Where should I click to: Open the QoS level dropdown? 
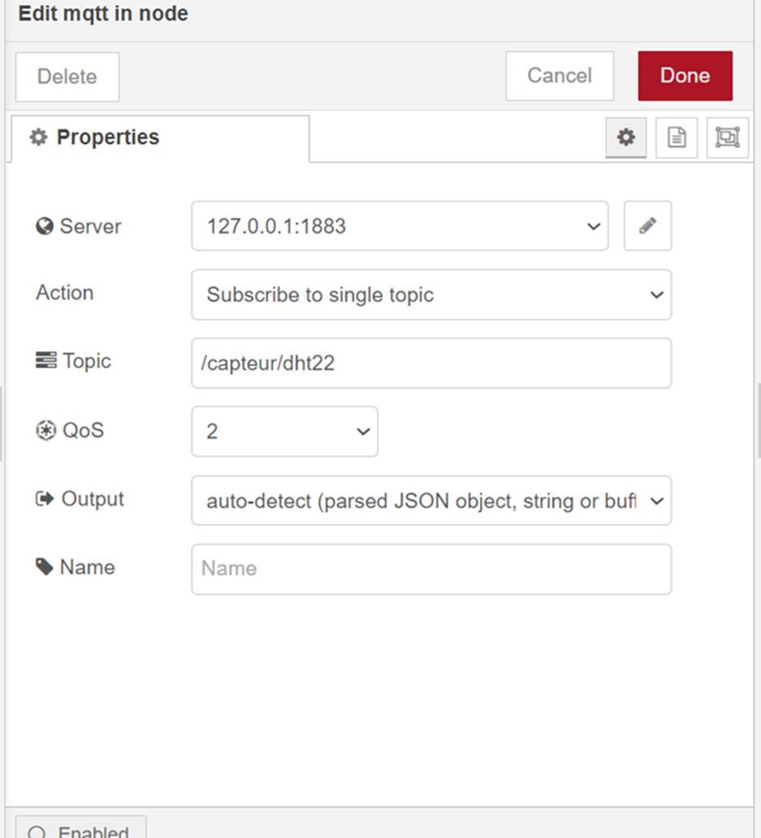[284, 432]
